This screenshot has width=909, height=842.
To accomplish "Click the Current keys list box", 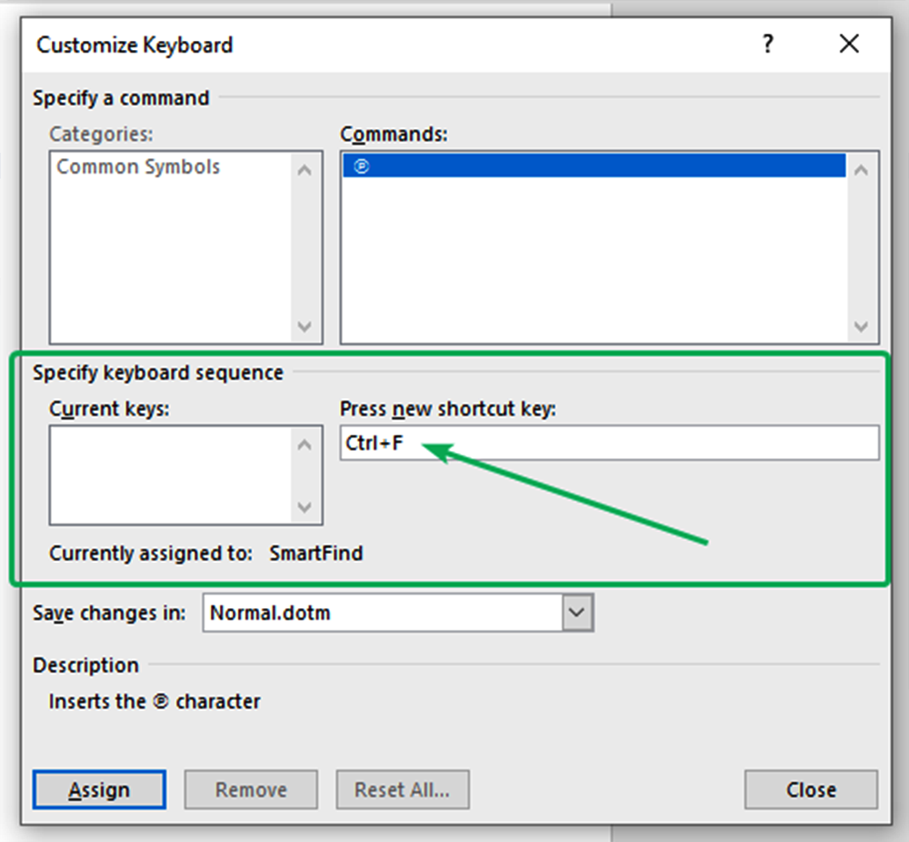I will (173, 476).
